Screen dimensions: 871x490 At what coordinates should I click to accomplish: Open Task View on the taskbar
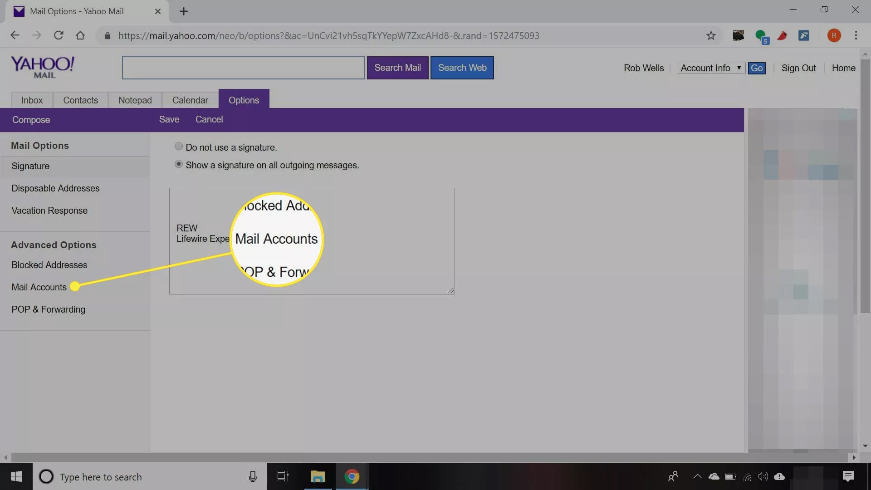coord(283,476)
